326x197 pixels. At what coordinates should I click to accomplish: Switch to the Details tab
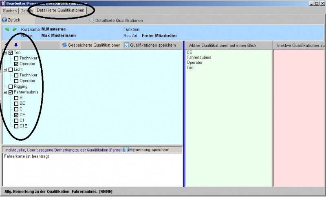pyautogui.click(x=26, y=11)
